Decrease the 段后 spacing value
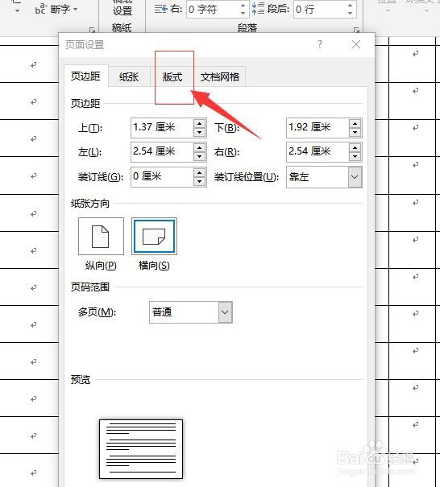This screenshot has height=487, width=440. click(351, 13)
